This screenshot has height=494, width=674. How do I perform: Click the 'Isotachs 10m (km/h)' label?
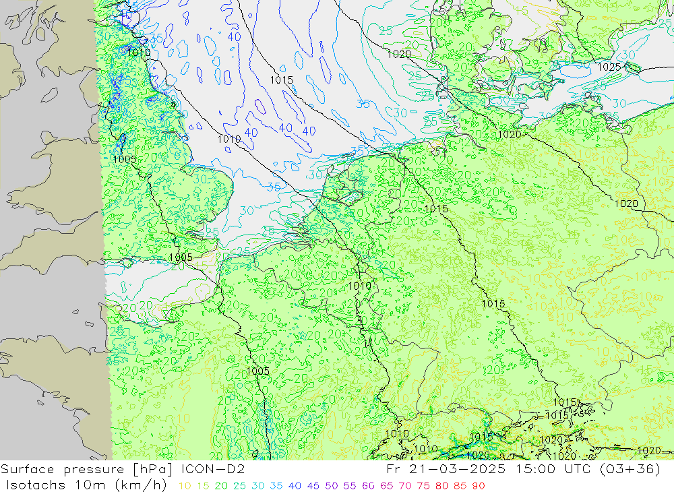pyautogui.click(x=86, y=485)
